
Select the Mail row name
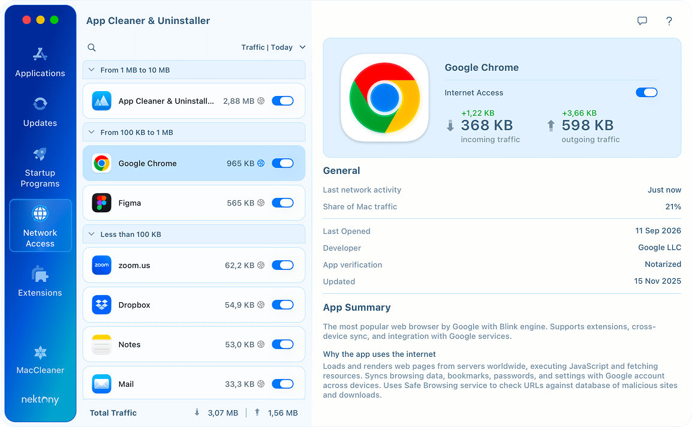[126, 384]
